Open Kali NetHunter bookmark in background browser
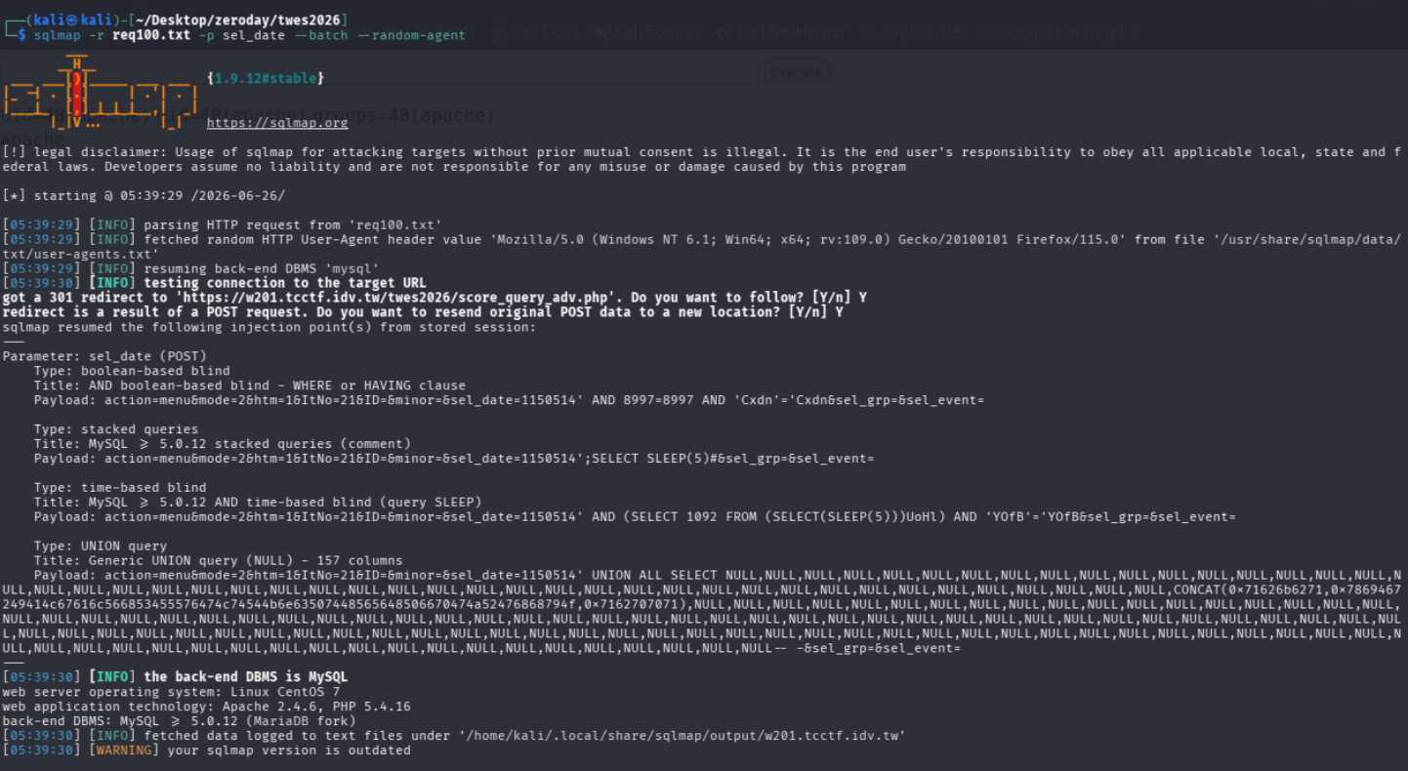The image size is (1408, 771). pos(781,31)
